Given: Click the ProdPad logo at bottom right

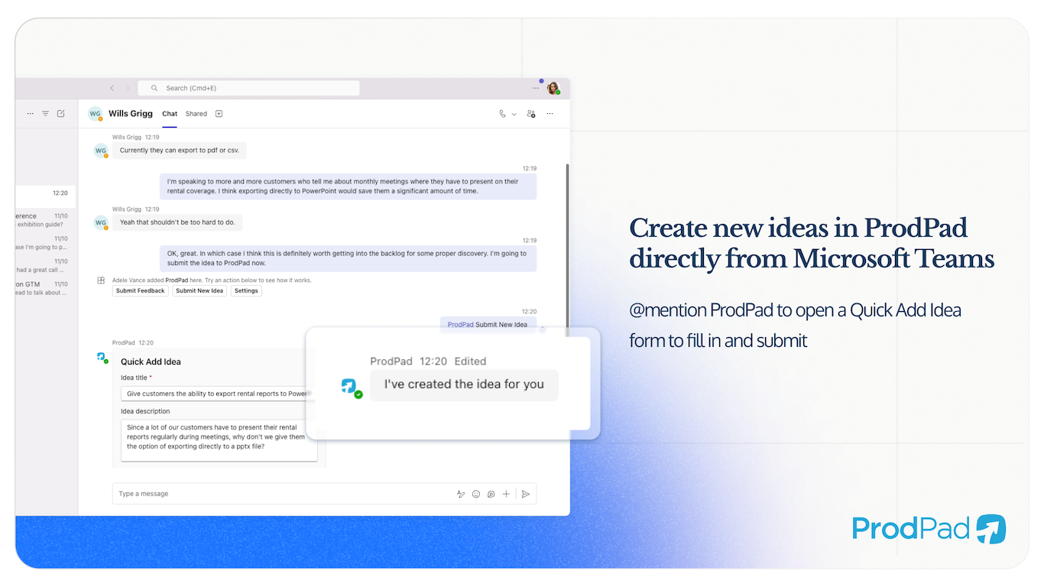Looking at the screenshot, I should pyautogui.click(x=929, y=529).
